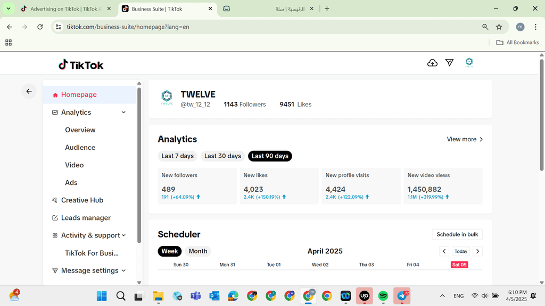Open Overview under Analytics

(x=80, y=130)
